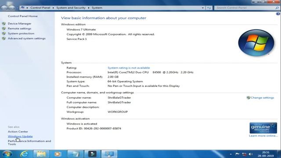The image size is (281, 158).
Task: Open Advanced system settings
Action: click(26, 38)
